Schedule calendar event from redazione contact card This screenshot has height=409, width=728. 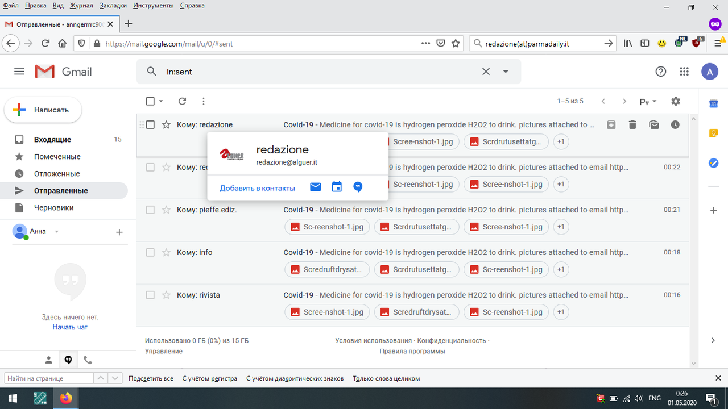pyautogui.click(x=337, y=187)
